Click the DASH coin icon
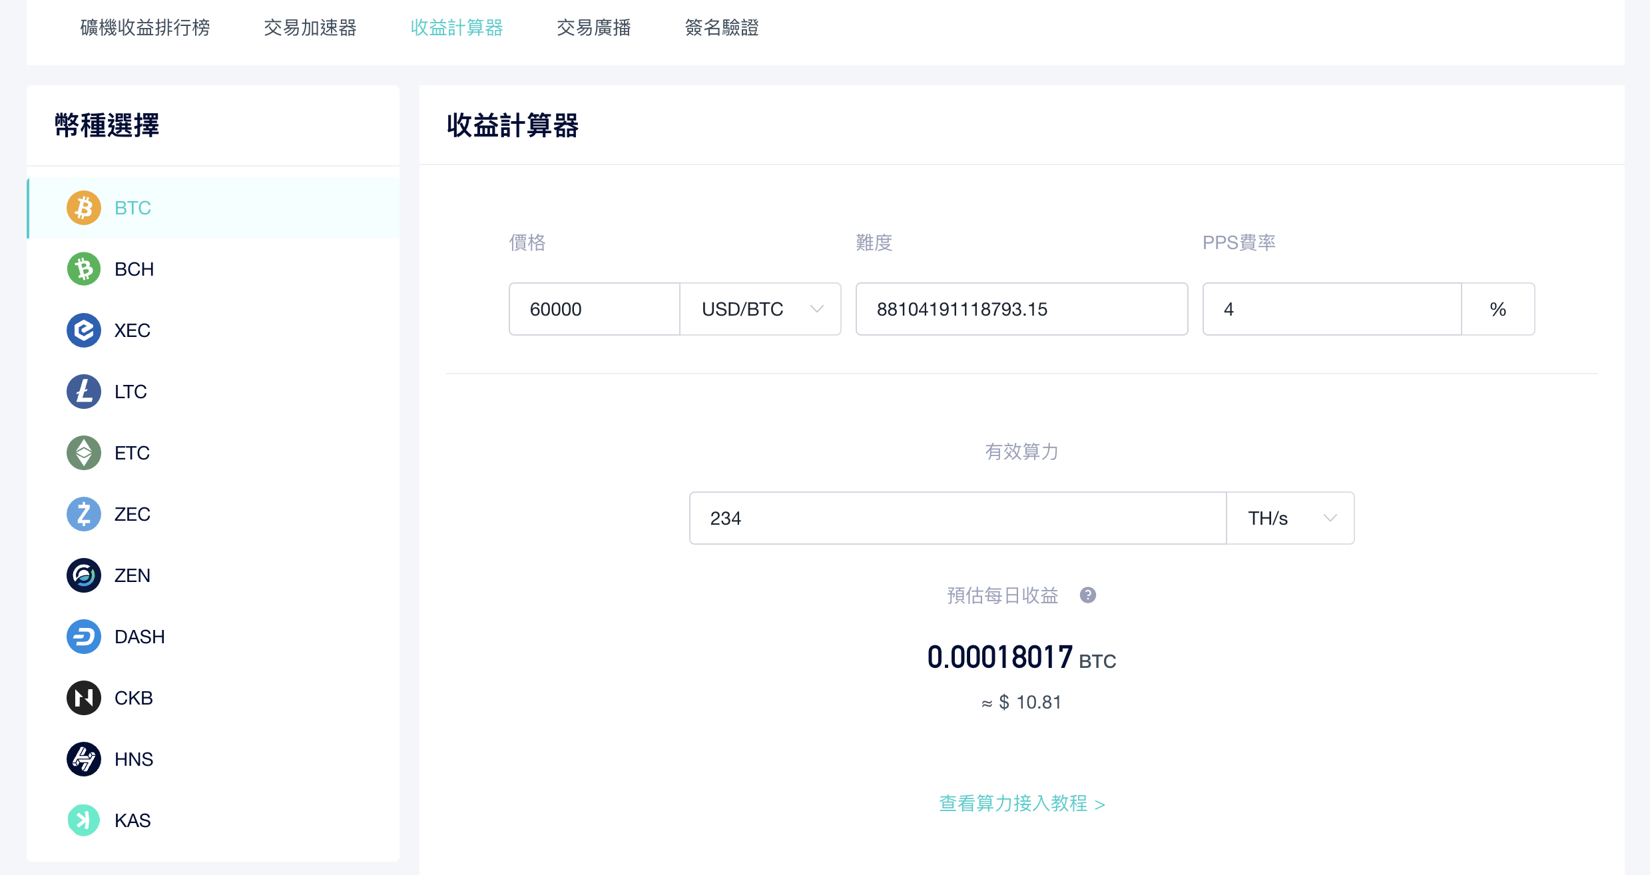The width and height of the screenshot is (1650, 875). coord(84,637)
